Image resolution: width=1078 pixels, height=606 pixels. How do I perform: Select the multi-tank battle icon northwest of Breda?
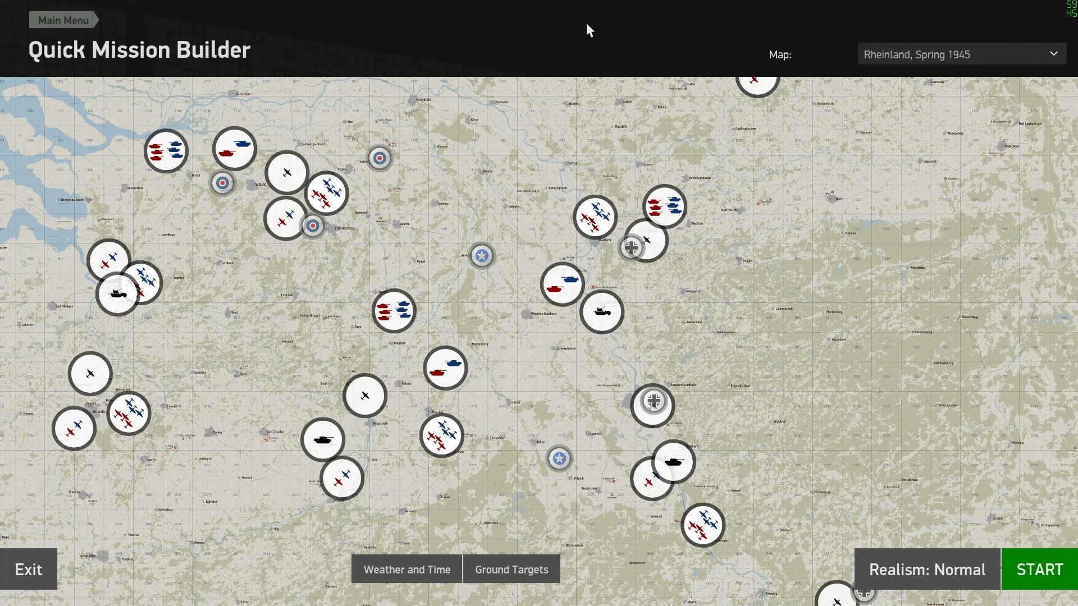166,150
